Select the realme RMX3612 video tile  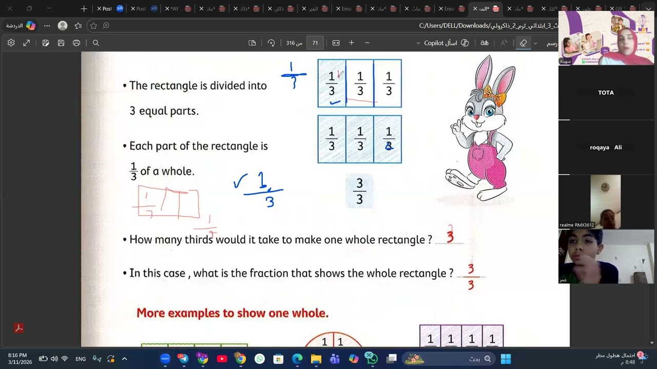pos(606,201)
